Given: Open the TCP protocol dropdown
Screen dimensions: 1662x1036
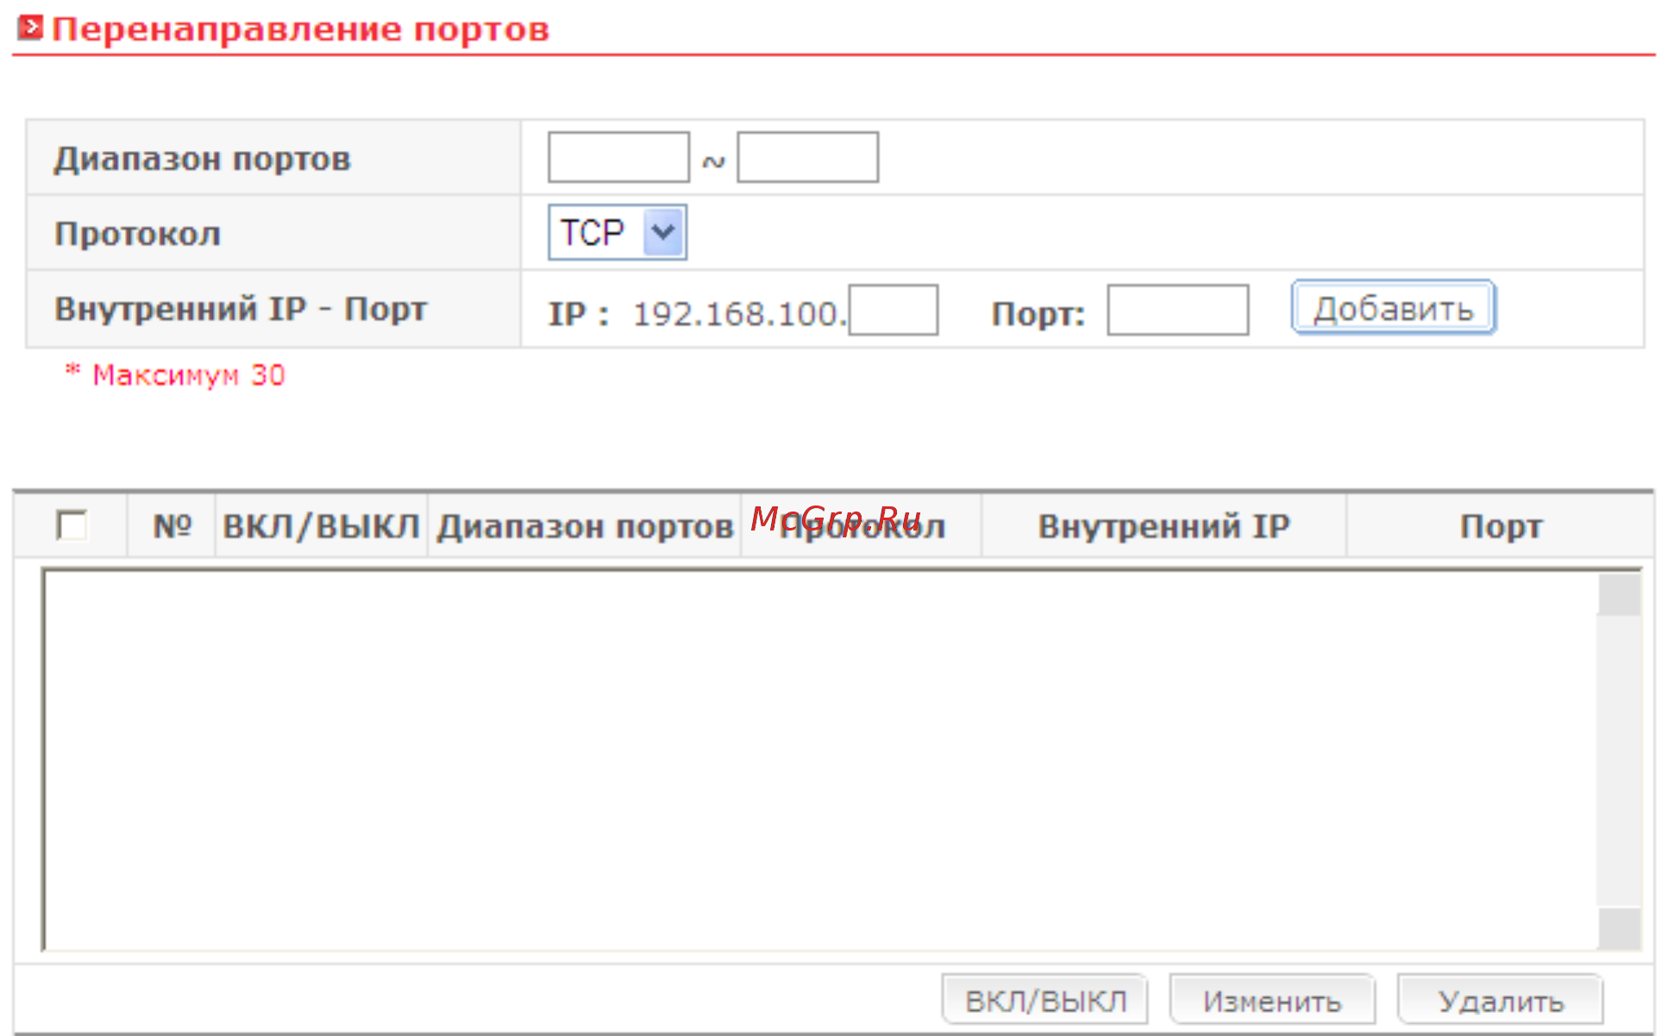Looking at the screenshot, I should click(618, 232).
